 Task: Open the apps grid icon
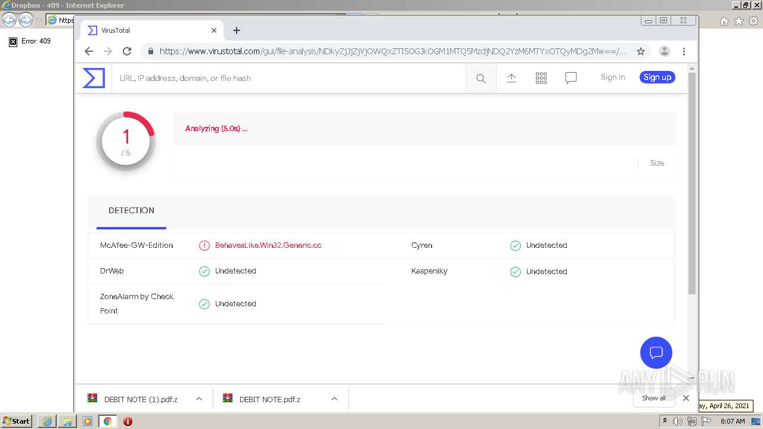(x=541, y=78)
